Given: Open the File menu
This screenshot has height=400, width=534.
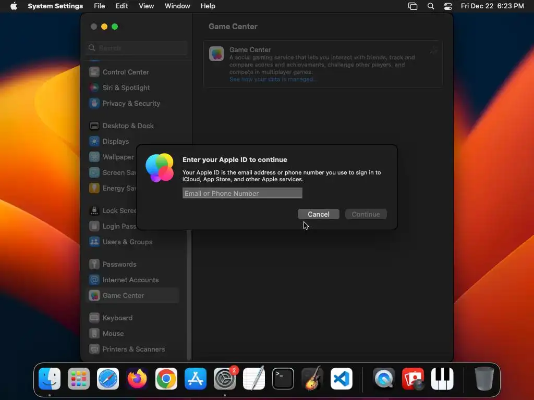Looking at the screenshot, I should (100, 6).
